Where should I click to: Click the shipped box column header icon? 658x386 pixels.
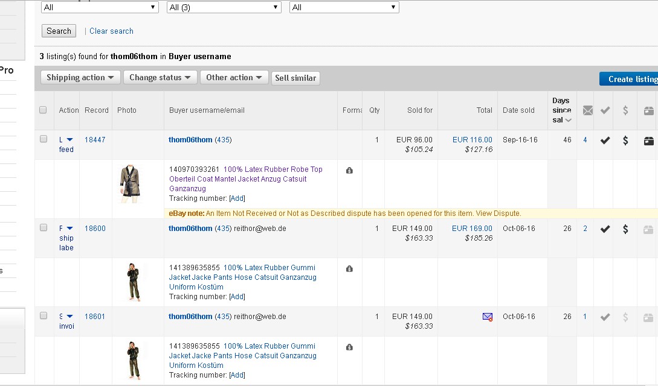pyautogui.click(x=648, y=110)
